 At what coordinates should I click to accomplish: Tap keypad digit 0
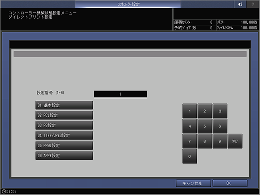(190, 156)
